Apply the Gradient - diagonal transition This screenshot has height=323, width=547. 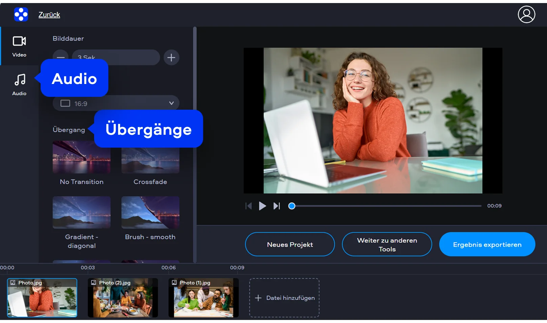point(82,213)
